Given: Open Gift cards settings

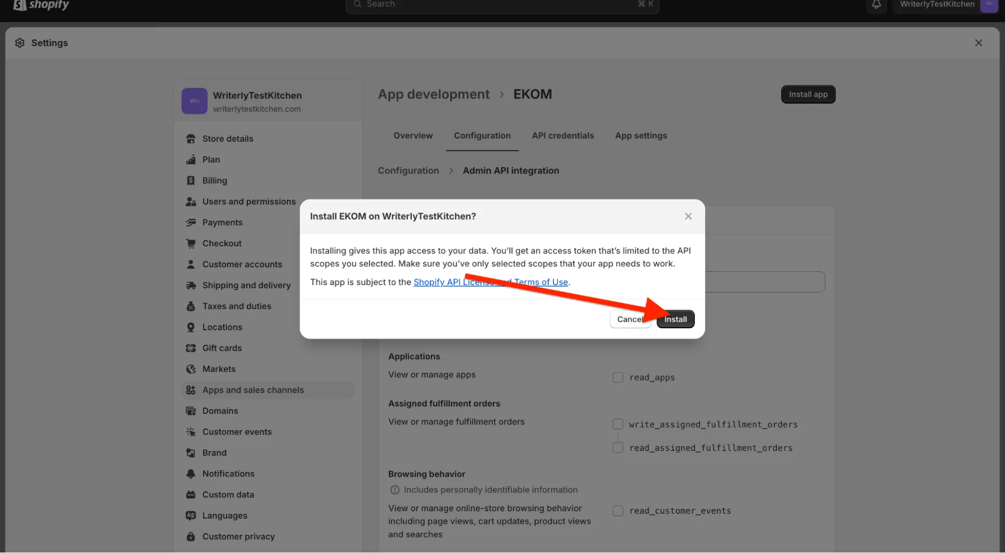Looking at the screenshot, I should [267, 348].
